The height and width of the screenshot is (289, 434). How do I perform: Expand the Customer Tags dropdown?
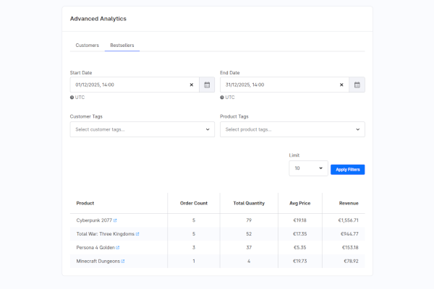[142, 129]
